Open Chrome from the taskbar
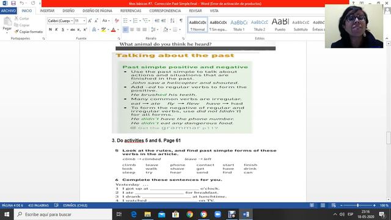391x220 pixels. (x=189, y=215)
